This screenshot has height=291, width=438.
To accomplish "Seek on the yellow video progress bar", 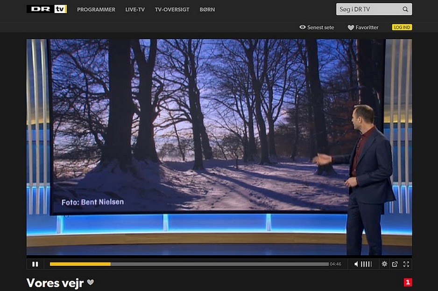I will point(189,264).
